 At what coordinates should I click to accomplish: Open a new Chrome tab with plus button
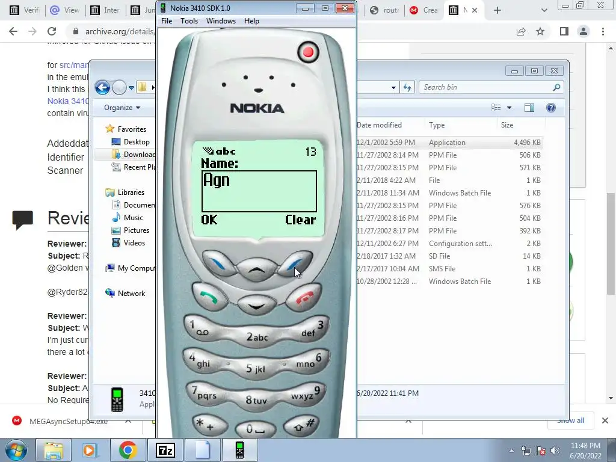coord(497,10)
